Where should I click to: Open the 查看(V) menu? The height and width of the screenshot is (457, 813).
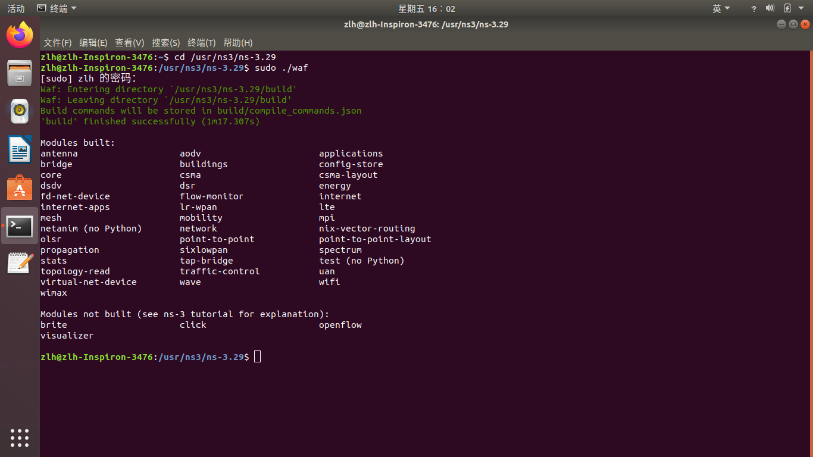pos(130,43)
